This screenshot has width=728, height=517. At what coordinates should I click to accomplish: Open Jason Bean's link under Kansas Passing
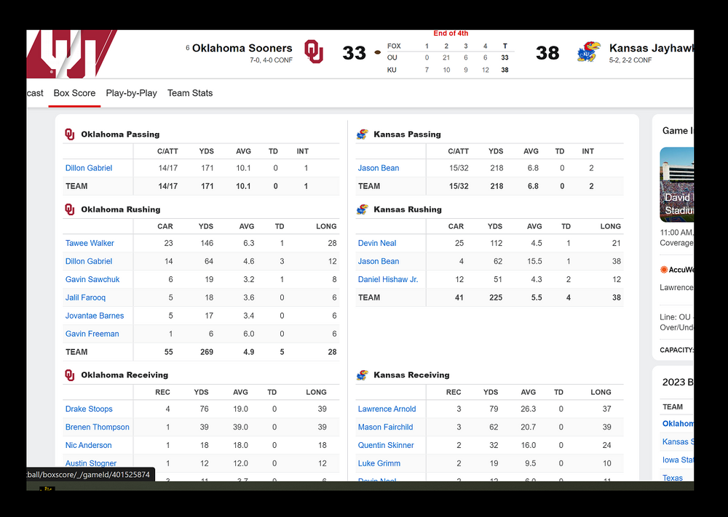point(379,168)
